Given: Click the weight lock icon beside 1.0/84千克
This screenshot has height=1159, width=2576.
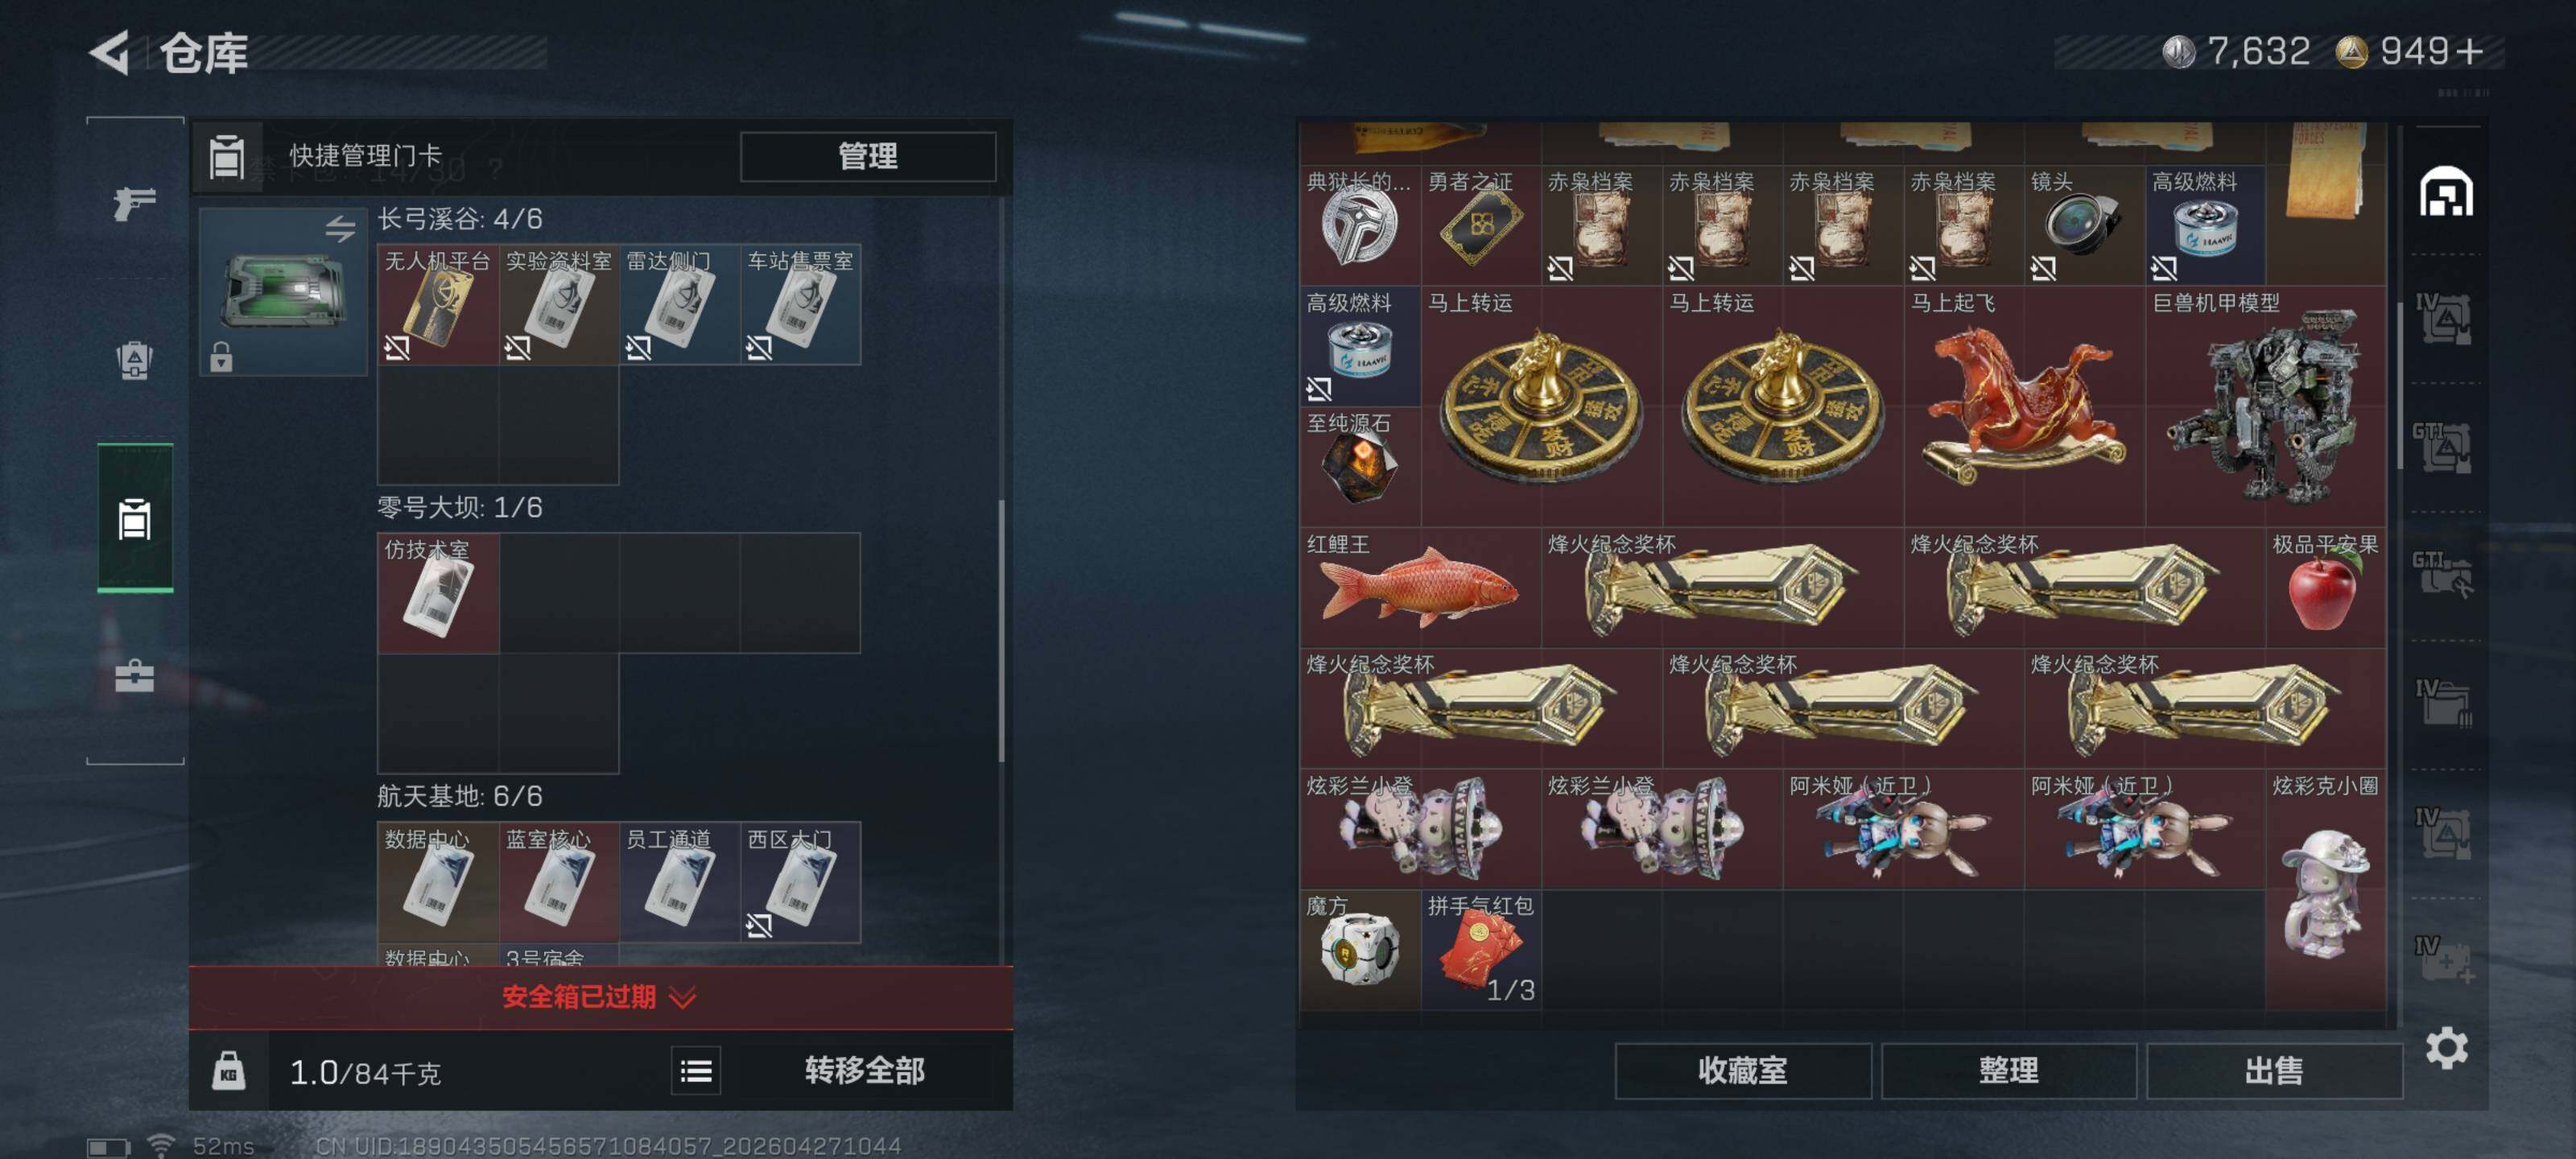Looking at the screenshot, I should click(x=228, y=1072).
